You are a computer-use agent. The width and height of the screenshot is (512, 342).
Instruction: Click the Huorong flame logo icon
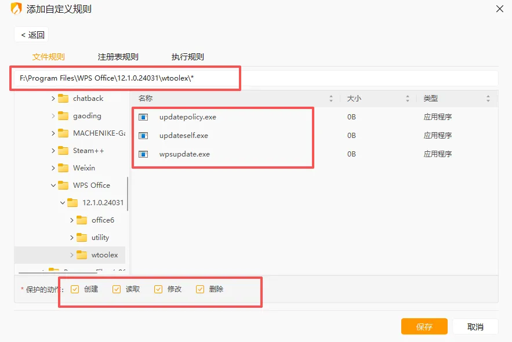[x=16, y=9]
